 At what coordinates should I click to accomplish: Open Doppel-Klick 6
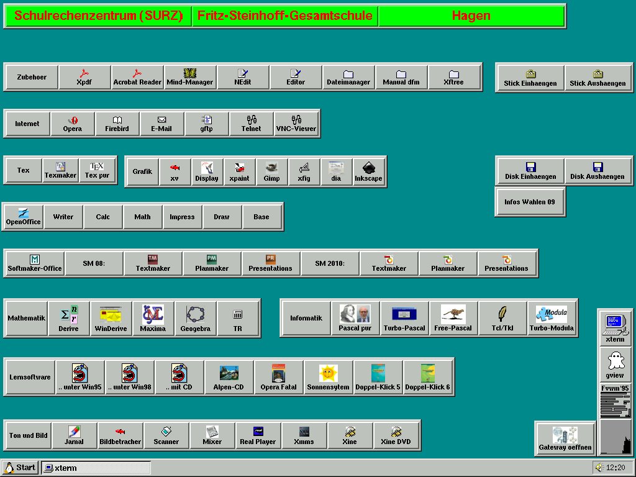pos(427,377)
